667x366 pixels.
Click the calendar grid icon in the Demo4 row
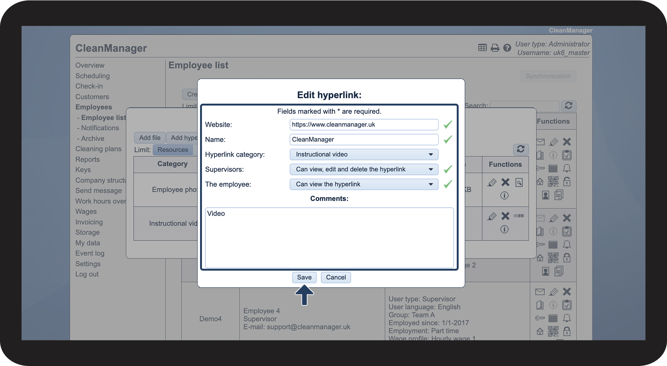553,318
